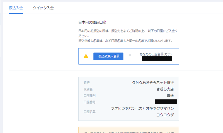Select the bank name ＧＭＯあおぞらネット銀行
This screenshot has height=133, width=223.
[153, 82]
